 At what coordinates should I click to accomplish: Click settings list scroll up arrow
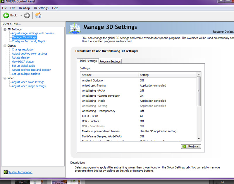[199, 74]
